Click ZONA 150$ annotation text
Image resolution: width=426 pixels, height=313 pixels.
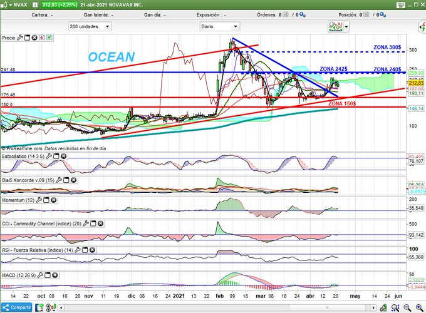pos(342,103)
